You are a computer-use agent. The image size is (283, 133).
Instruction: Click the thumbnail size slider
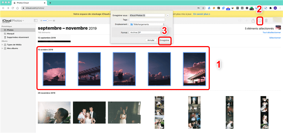click(48, 21)
